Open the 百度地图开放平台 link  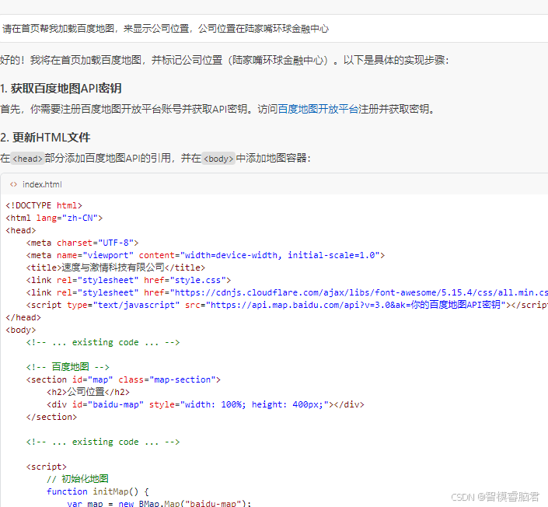(318, 109)
